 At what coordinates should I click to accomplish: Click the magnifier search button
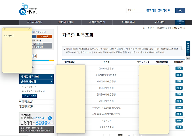180,10
